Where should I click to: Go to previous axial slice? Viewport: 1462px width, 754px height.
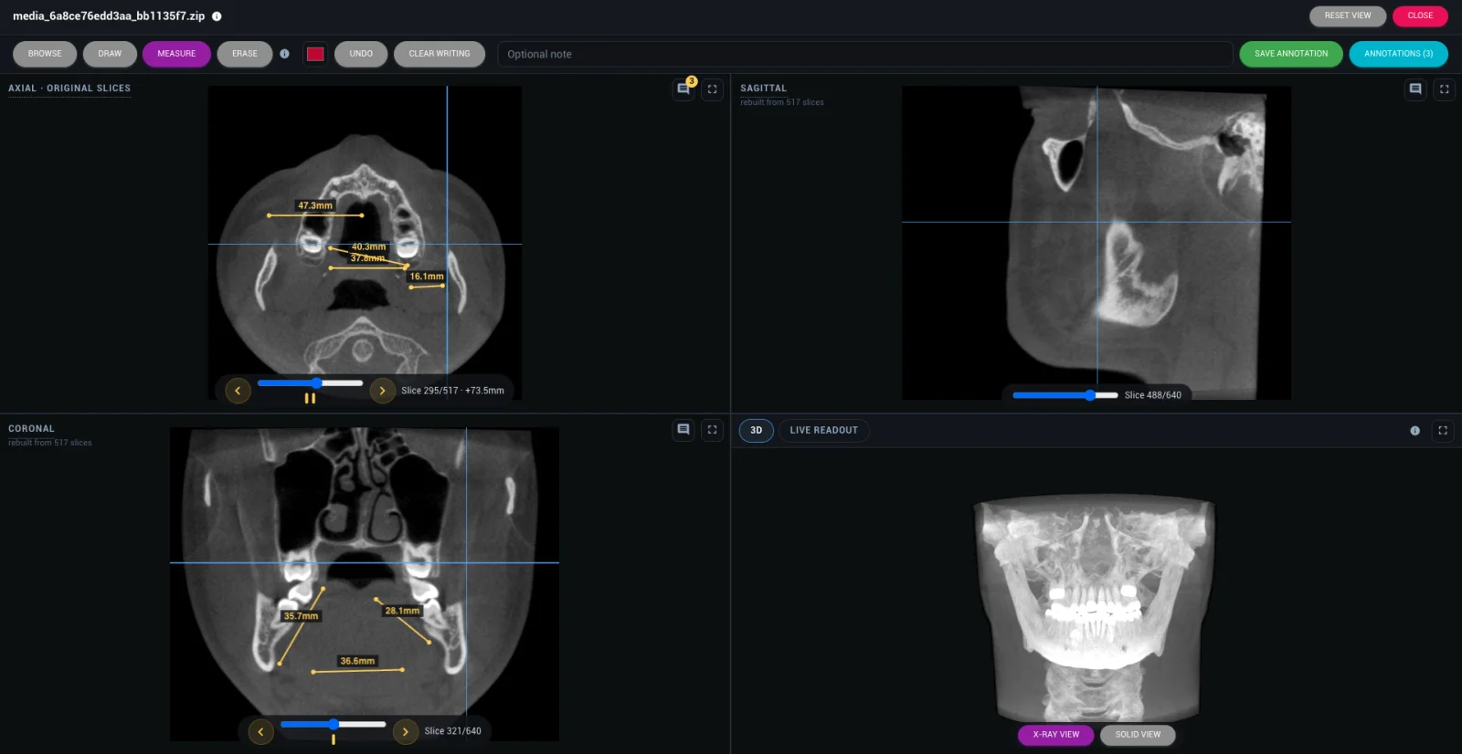point(238,391)
